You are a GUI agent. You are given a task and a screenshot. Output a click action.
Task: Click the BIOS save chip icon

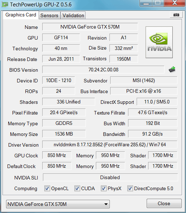tap(172, 70)
